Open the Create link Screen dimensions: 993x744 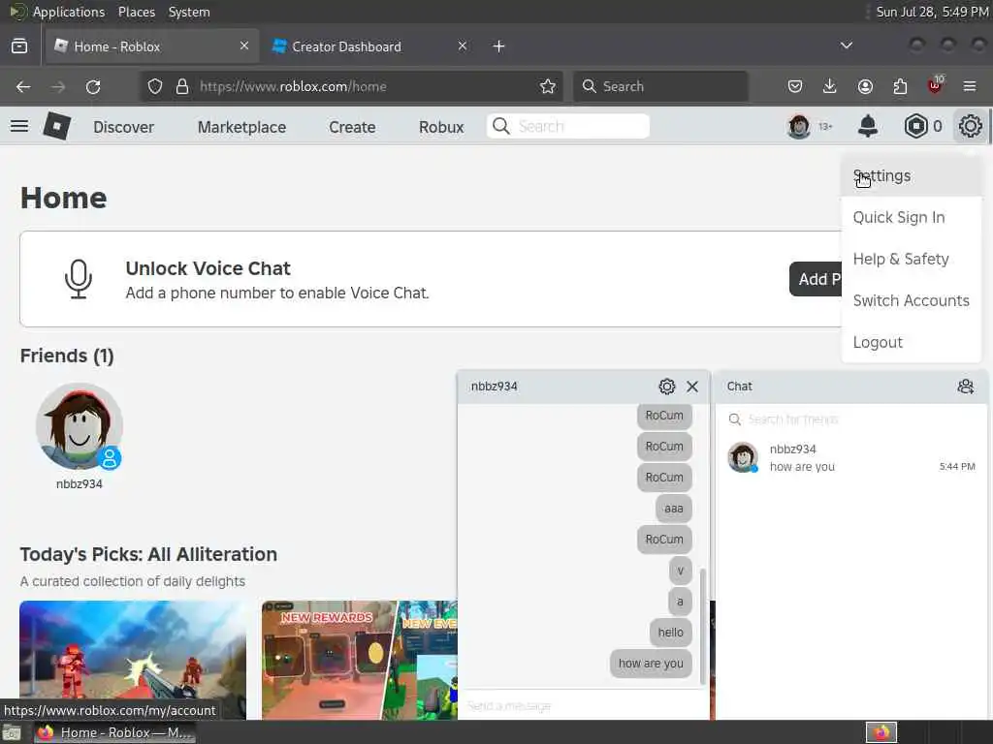tap(352, 127)
